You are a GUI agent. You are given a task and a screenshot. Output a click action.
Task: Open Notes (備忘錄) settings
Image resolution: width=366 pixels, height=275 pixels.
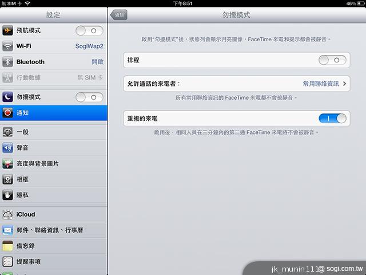53,246
